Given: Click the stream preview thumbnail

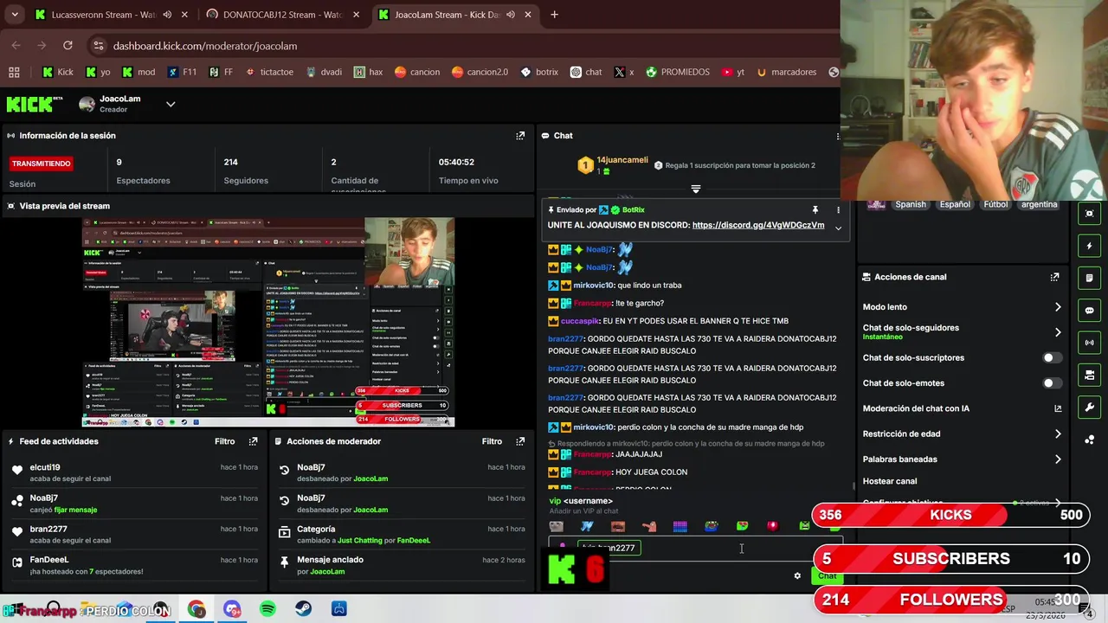Looking at the screenshot, I should coord(268,323).
